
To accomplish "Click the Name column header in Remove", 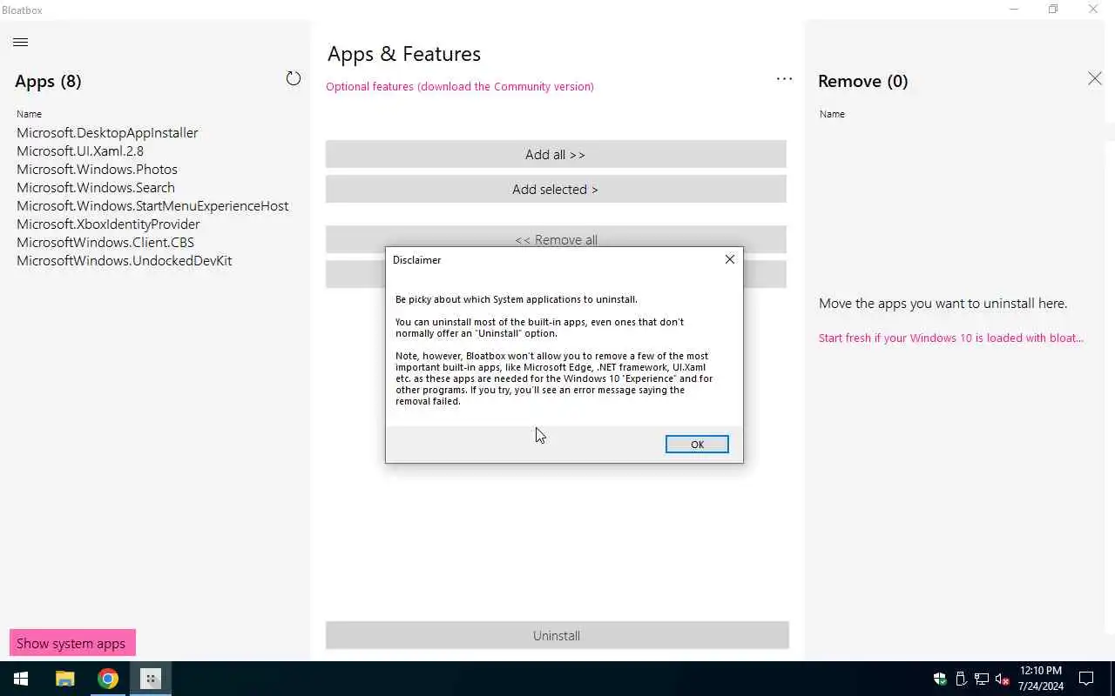I will coord(832,114).
